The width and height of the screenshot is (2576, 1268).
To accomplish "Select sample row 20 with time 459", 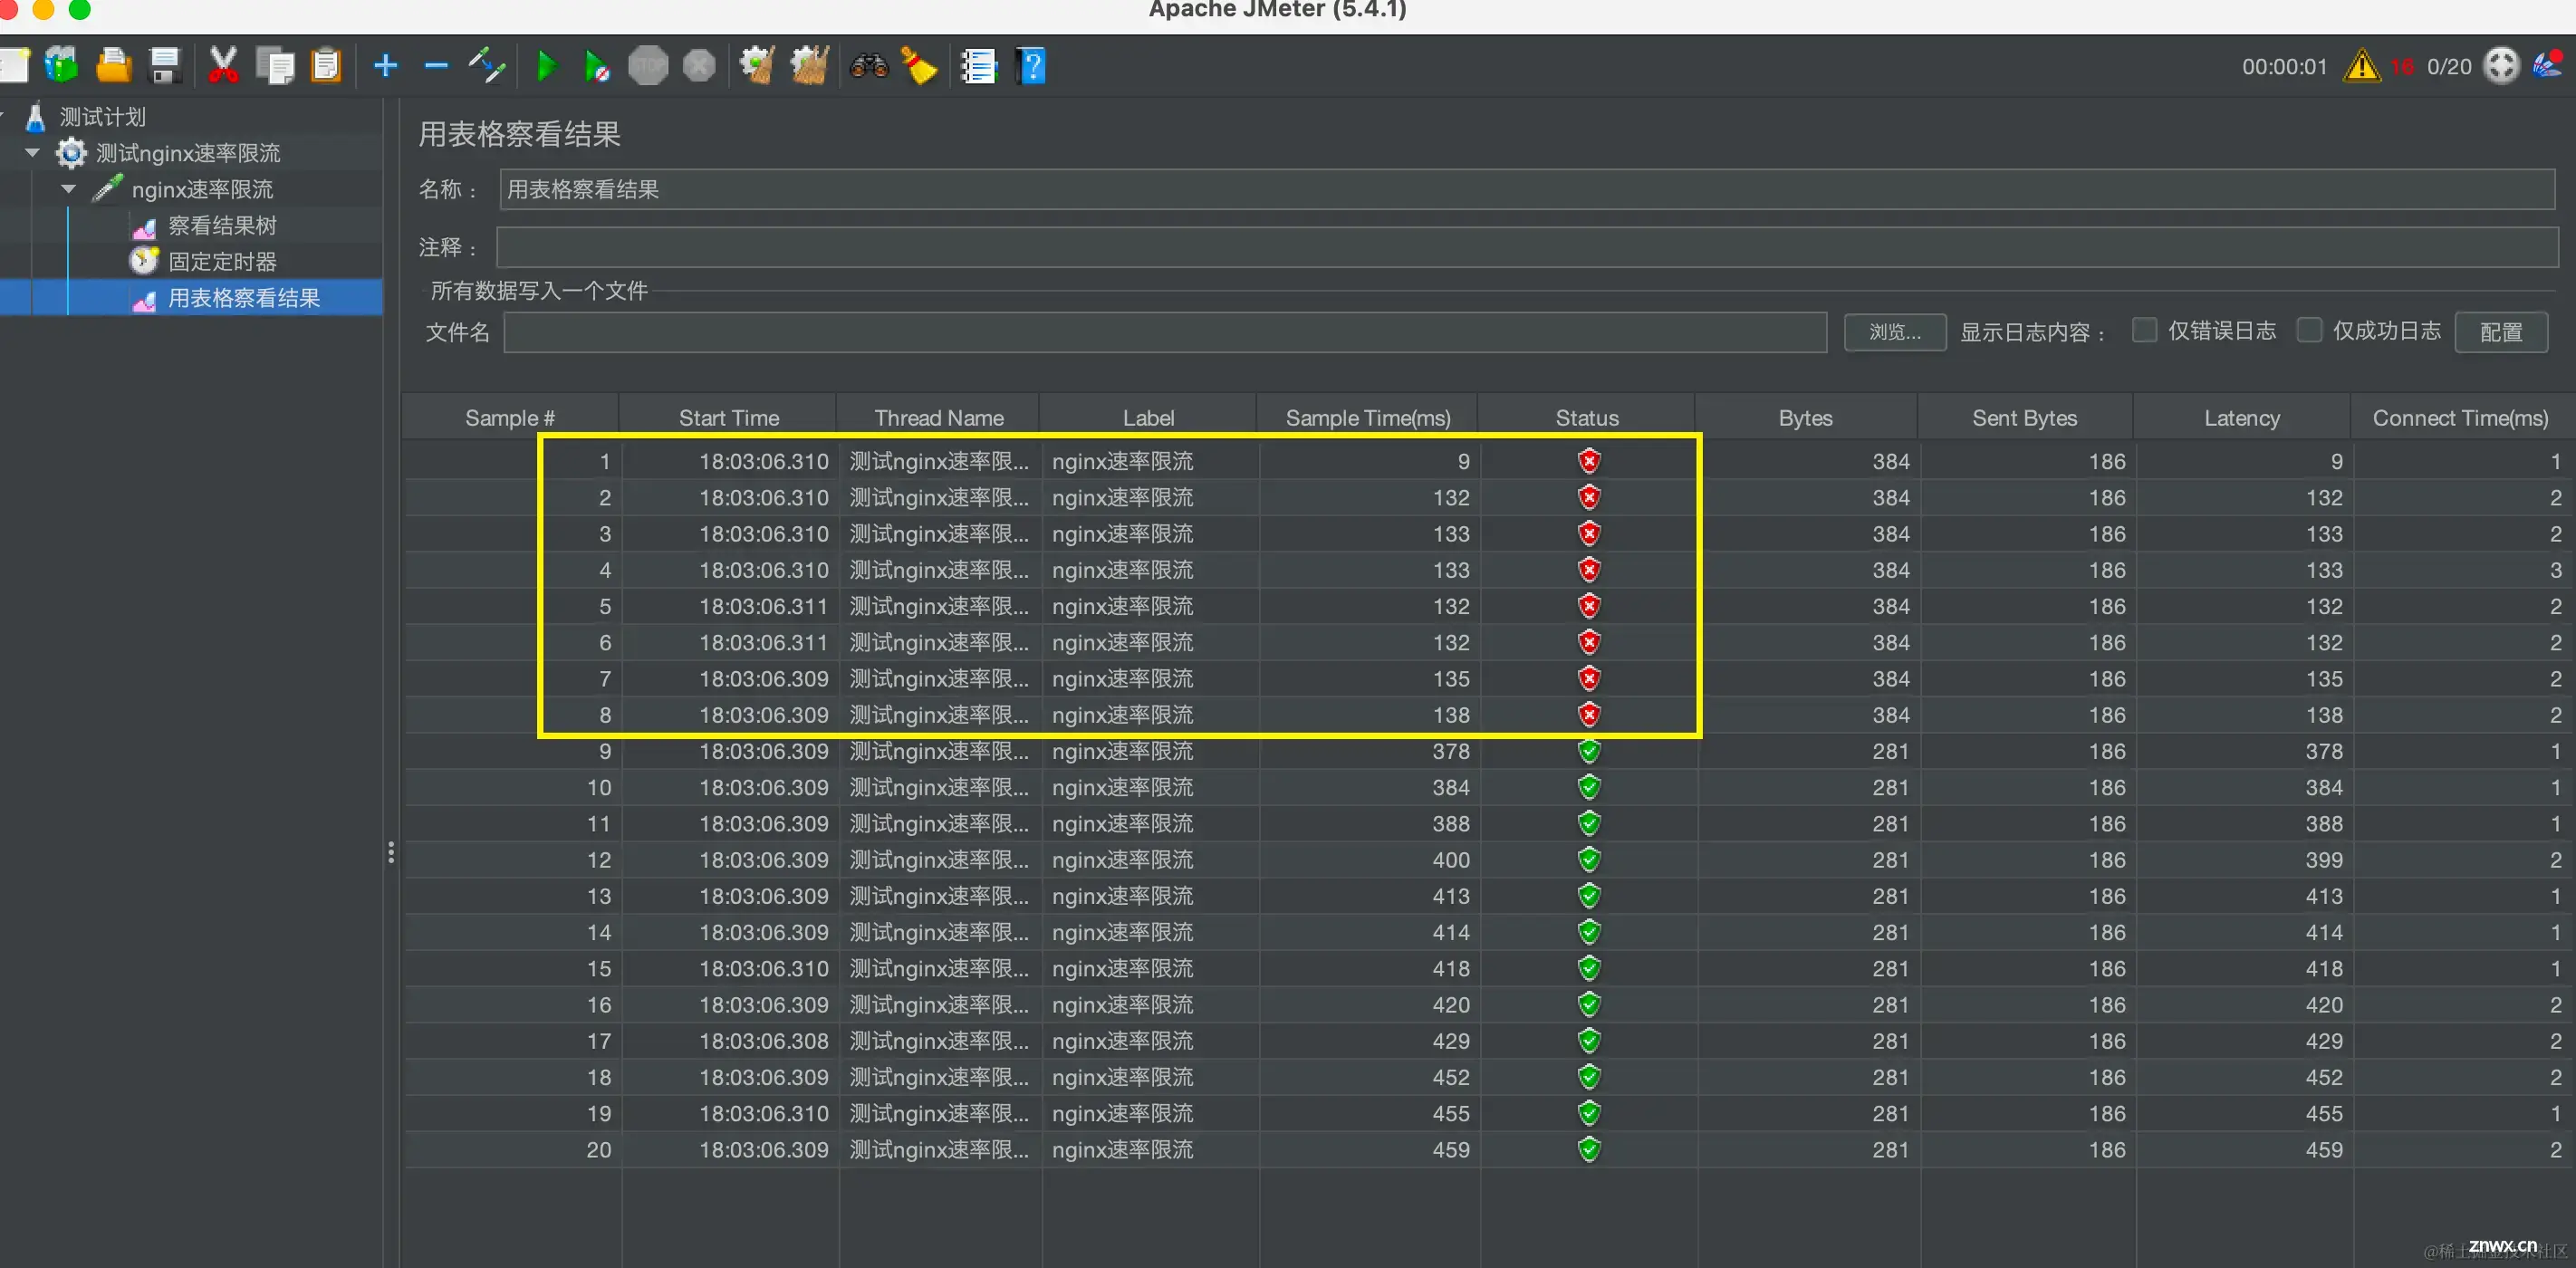I will click(x=1487, y=1150).
